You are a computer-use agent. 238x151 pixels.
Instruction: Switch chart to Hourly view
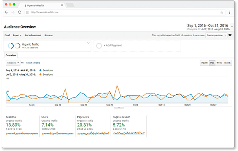(x=205, y=63)
